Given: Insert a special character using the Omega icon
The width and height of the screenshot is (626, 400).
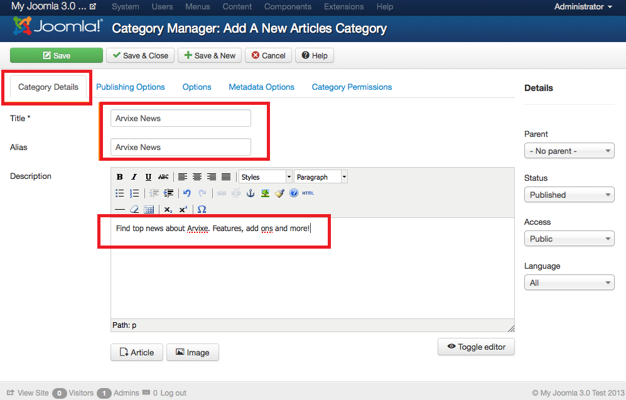Looking at the screenshot, I should tap(202, 209).
